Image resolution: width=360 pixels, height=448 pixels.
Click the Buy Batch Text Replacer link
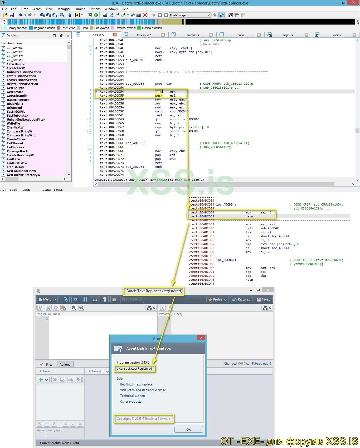click(137, 384)
